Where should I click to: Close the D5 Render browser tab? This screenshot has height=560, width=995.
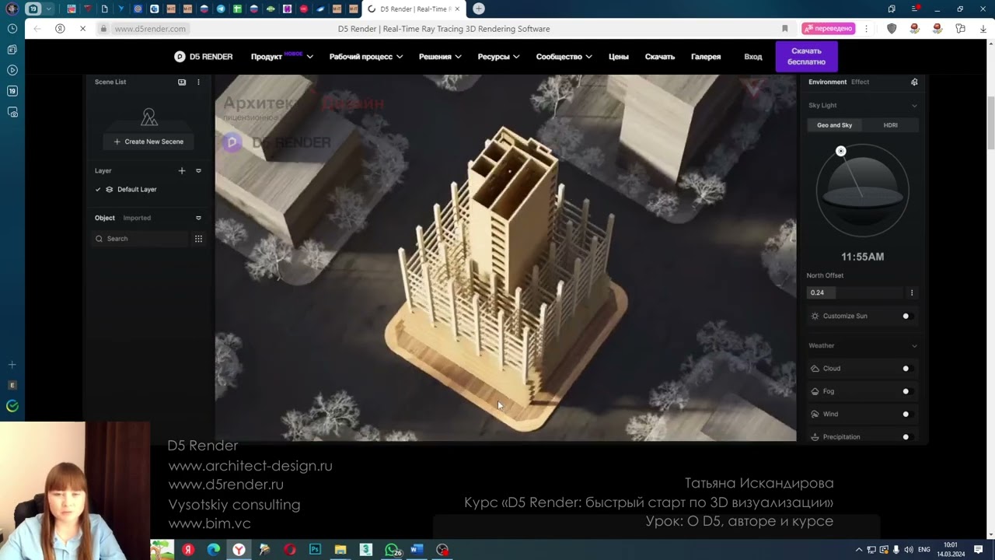[x=457, y=9]
